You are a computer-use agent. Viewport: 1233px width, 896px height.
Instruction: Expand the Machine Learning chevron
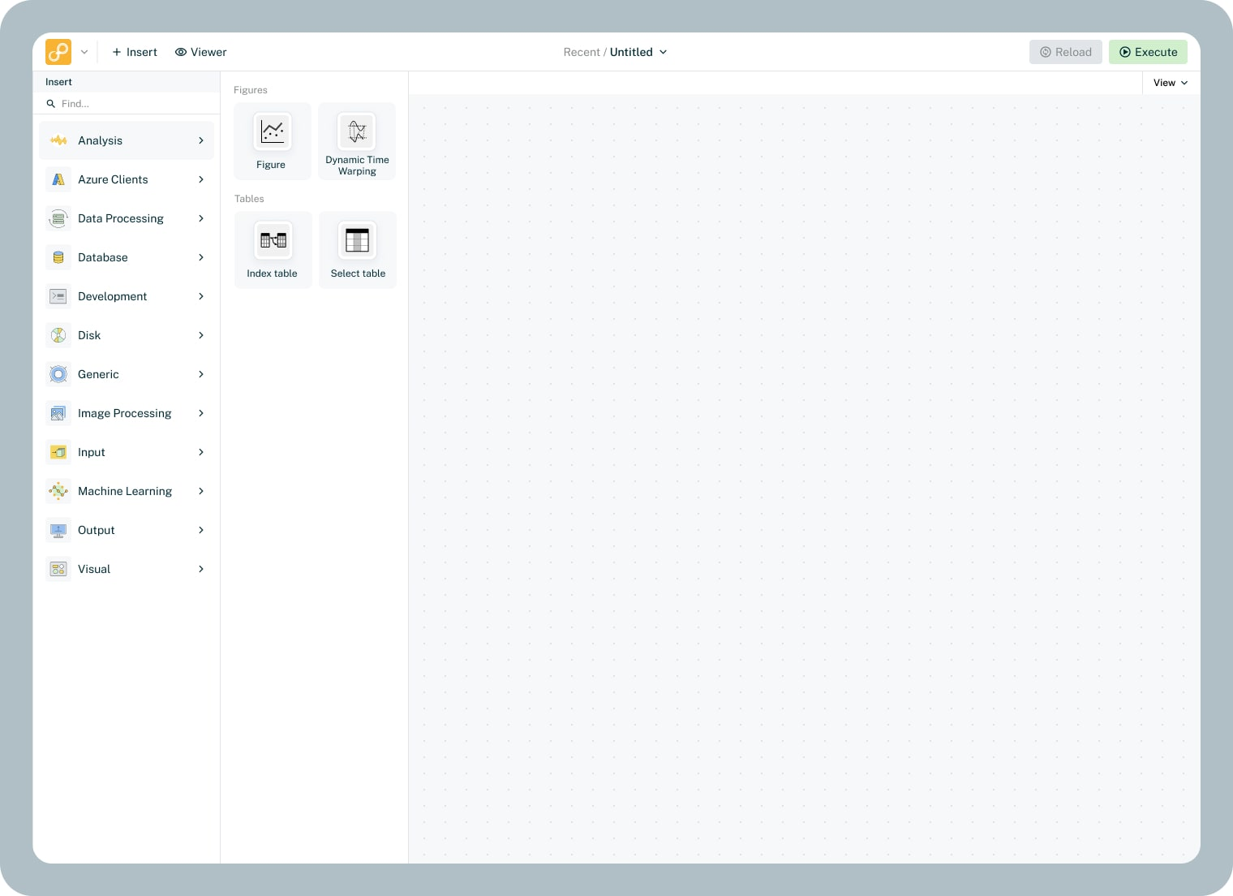(201, 491)
